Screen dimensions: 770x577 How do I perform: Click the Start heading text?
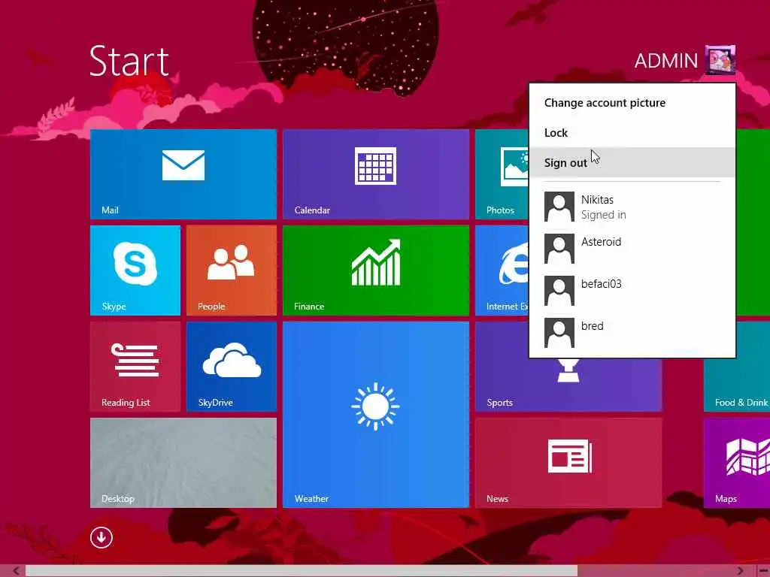click(x=129, y=62)
